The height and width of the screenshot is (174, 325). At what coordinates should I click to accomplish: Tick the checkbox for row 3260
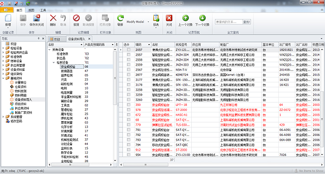pos(129,100)
